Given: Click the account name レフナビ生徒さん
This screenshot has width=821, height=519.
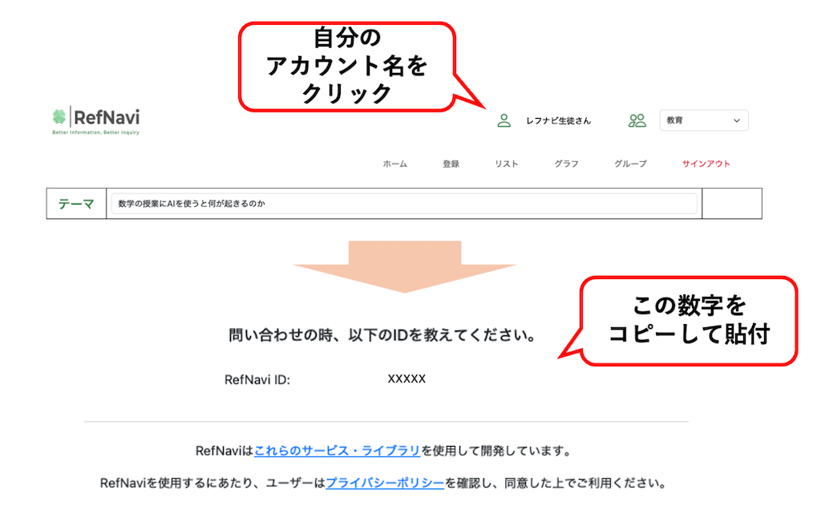Looking at the screenshot, I should pyautogui.click(x=558, y=120).
